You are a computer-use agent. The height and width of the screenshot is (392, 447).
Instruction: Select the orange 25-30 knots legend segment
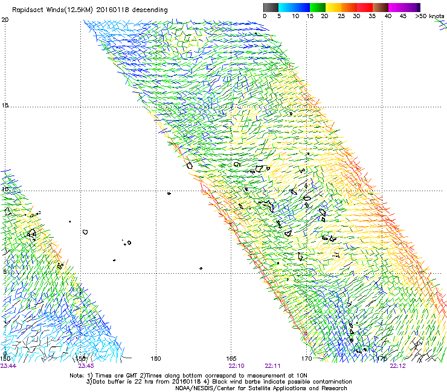(x=349, y=7)
